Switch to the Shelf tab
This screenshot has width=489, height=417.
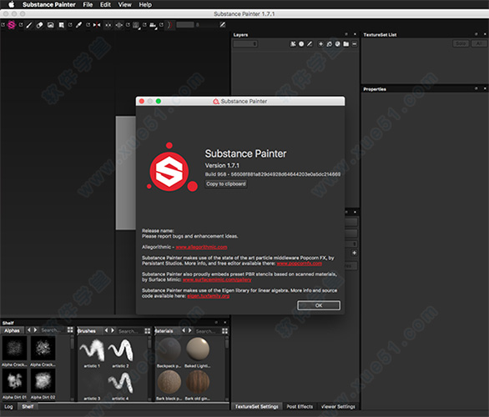28,406
